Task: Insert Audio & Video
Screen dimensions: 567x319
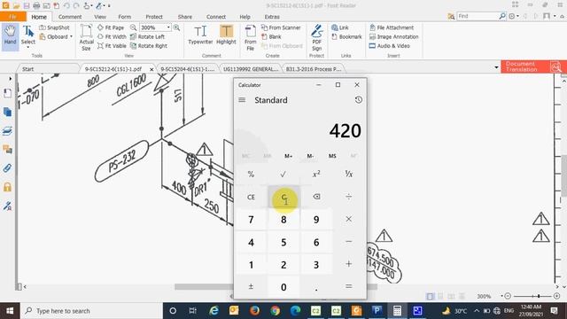Action: point(389,46)
